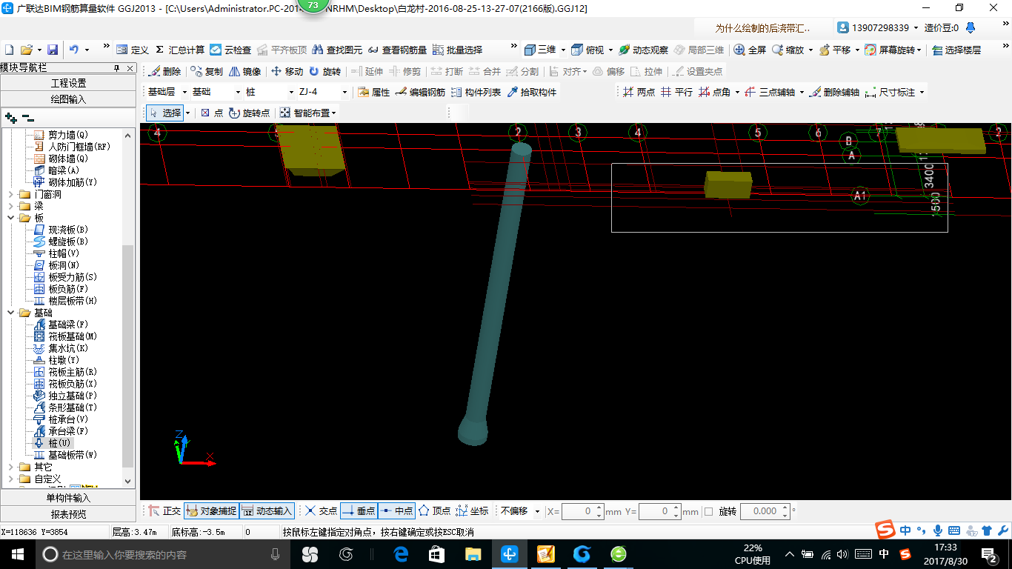Open the 不偏移 offset dropdown

click(x=520, y=511)
